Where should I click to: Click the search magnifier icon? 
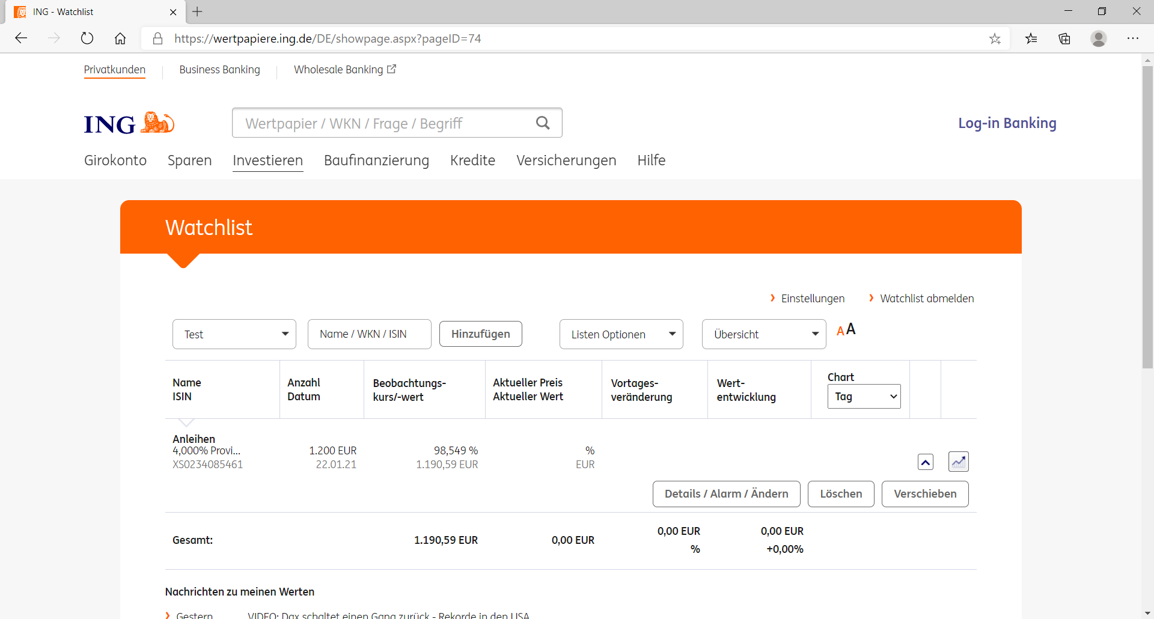(x=543, y=123)
